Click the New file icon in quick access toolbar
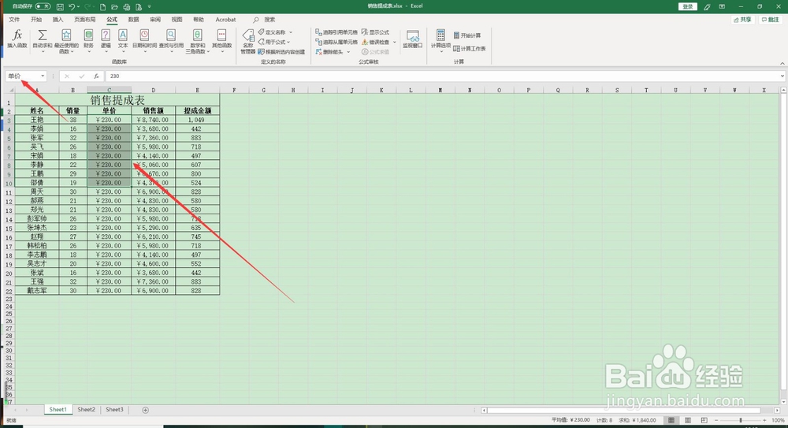 (x=103, y=6)
